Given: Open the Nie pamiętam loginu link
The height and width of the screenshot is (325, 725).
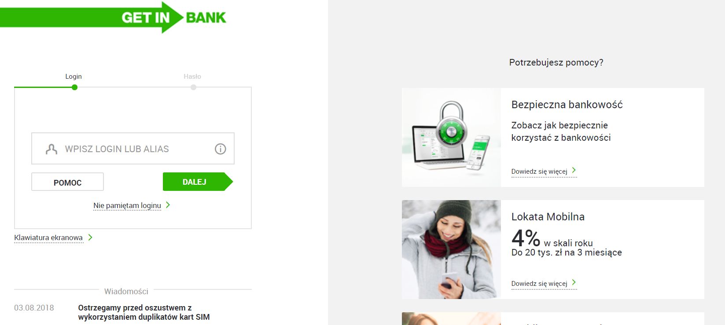Looking at the screenshot, I should 127,205.
